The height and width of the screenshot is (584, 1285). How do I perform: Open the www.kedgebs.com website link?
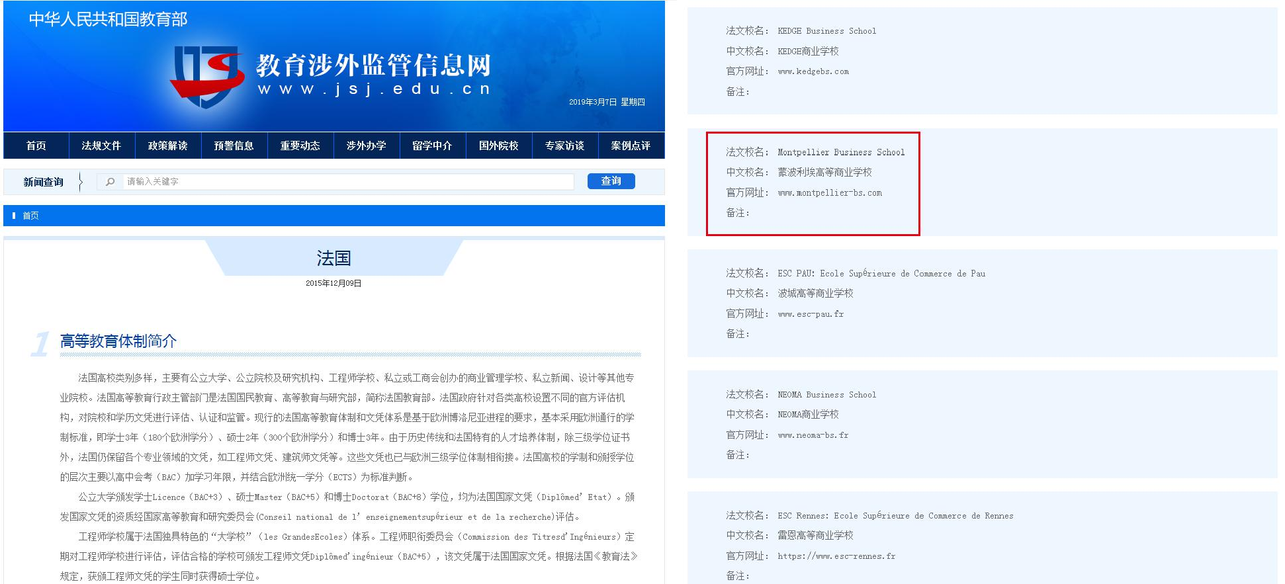pos(813,71)
